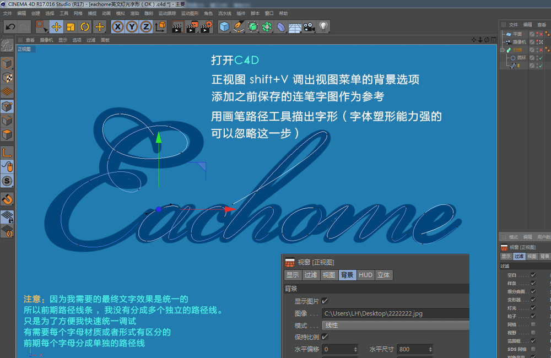Image resolution: width=551 pixels, height=358 pixels.
Task: Toggle 显示图片 checkbox
Action: [325, 301]
